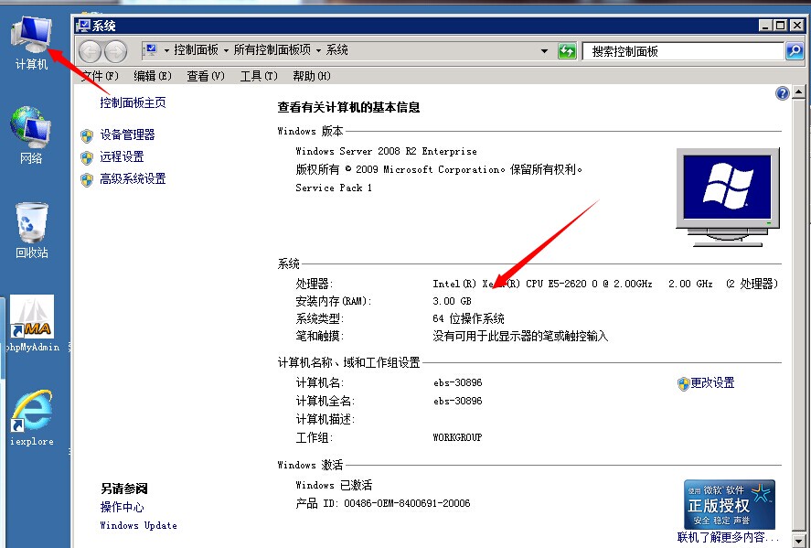Click the 系统 window title bar icon

[x=82, y=25]
